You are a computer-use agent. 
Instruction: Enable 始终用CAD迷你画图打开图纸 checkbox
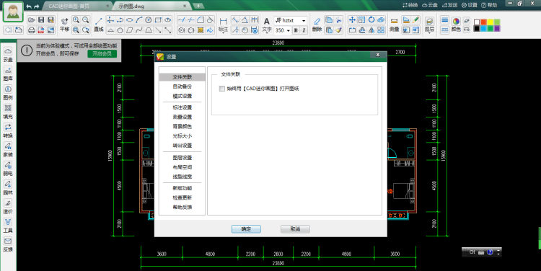tap(222, 89)
